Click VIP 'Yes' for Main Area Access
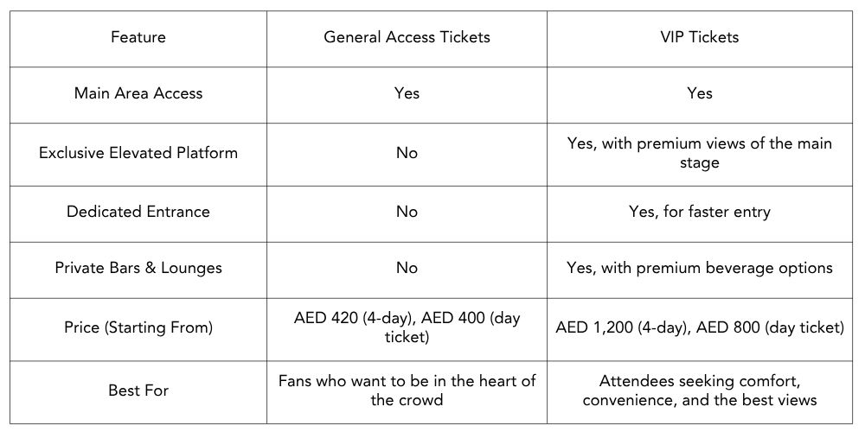This screenshot has width=865, height=432. tap(699, 93)
